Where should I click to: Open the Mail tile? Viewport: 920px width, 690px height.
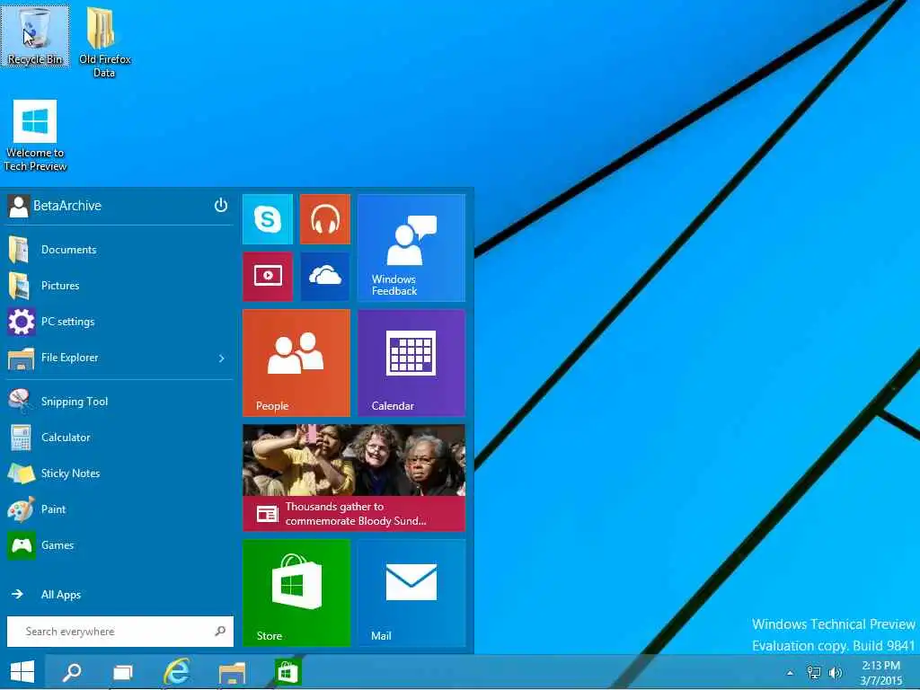point(411,593)
